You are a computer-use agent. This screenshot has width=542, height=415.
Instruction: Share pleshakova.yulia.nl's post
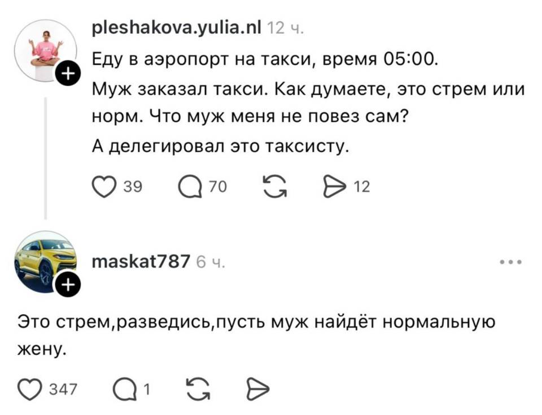coord(335,185)
